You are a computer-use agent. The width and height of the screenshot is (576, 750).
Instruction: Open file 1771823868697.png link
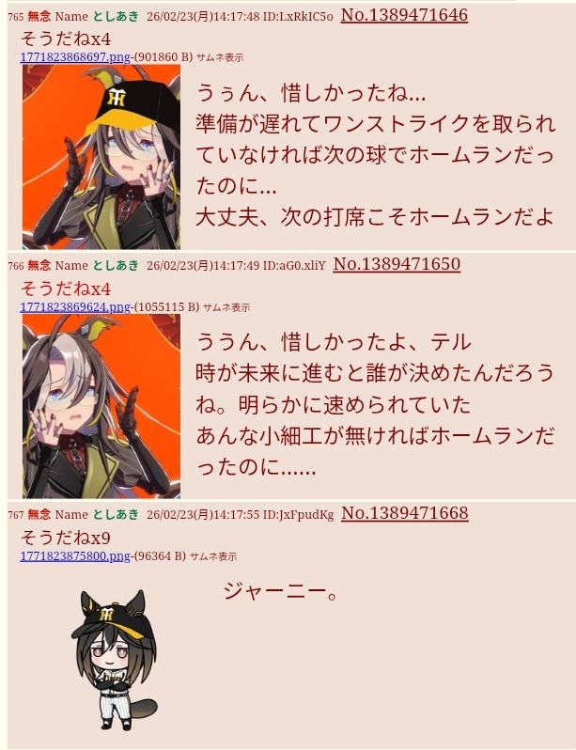point(75,57)
